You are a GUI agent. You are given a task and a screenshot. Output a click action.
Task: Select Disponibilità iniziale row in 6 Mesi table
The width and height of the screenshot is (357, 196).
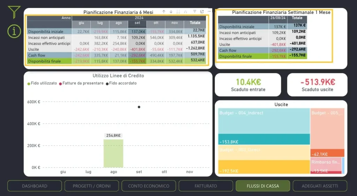pos(116,31)
